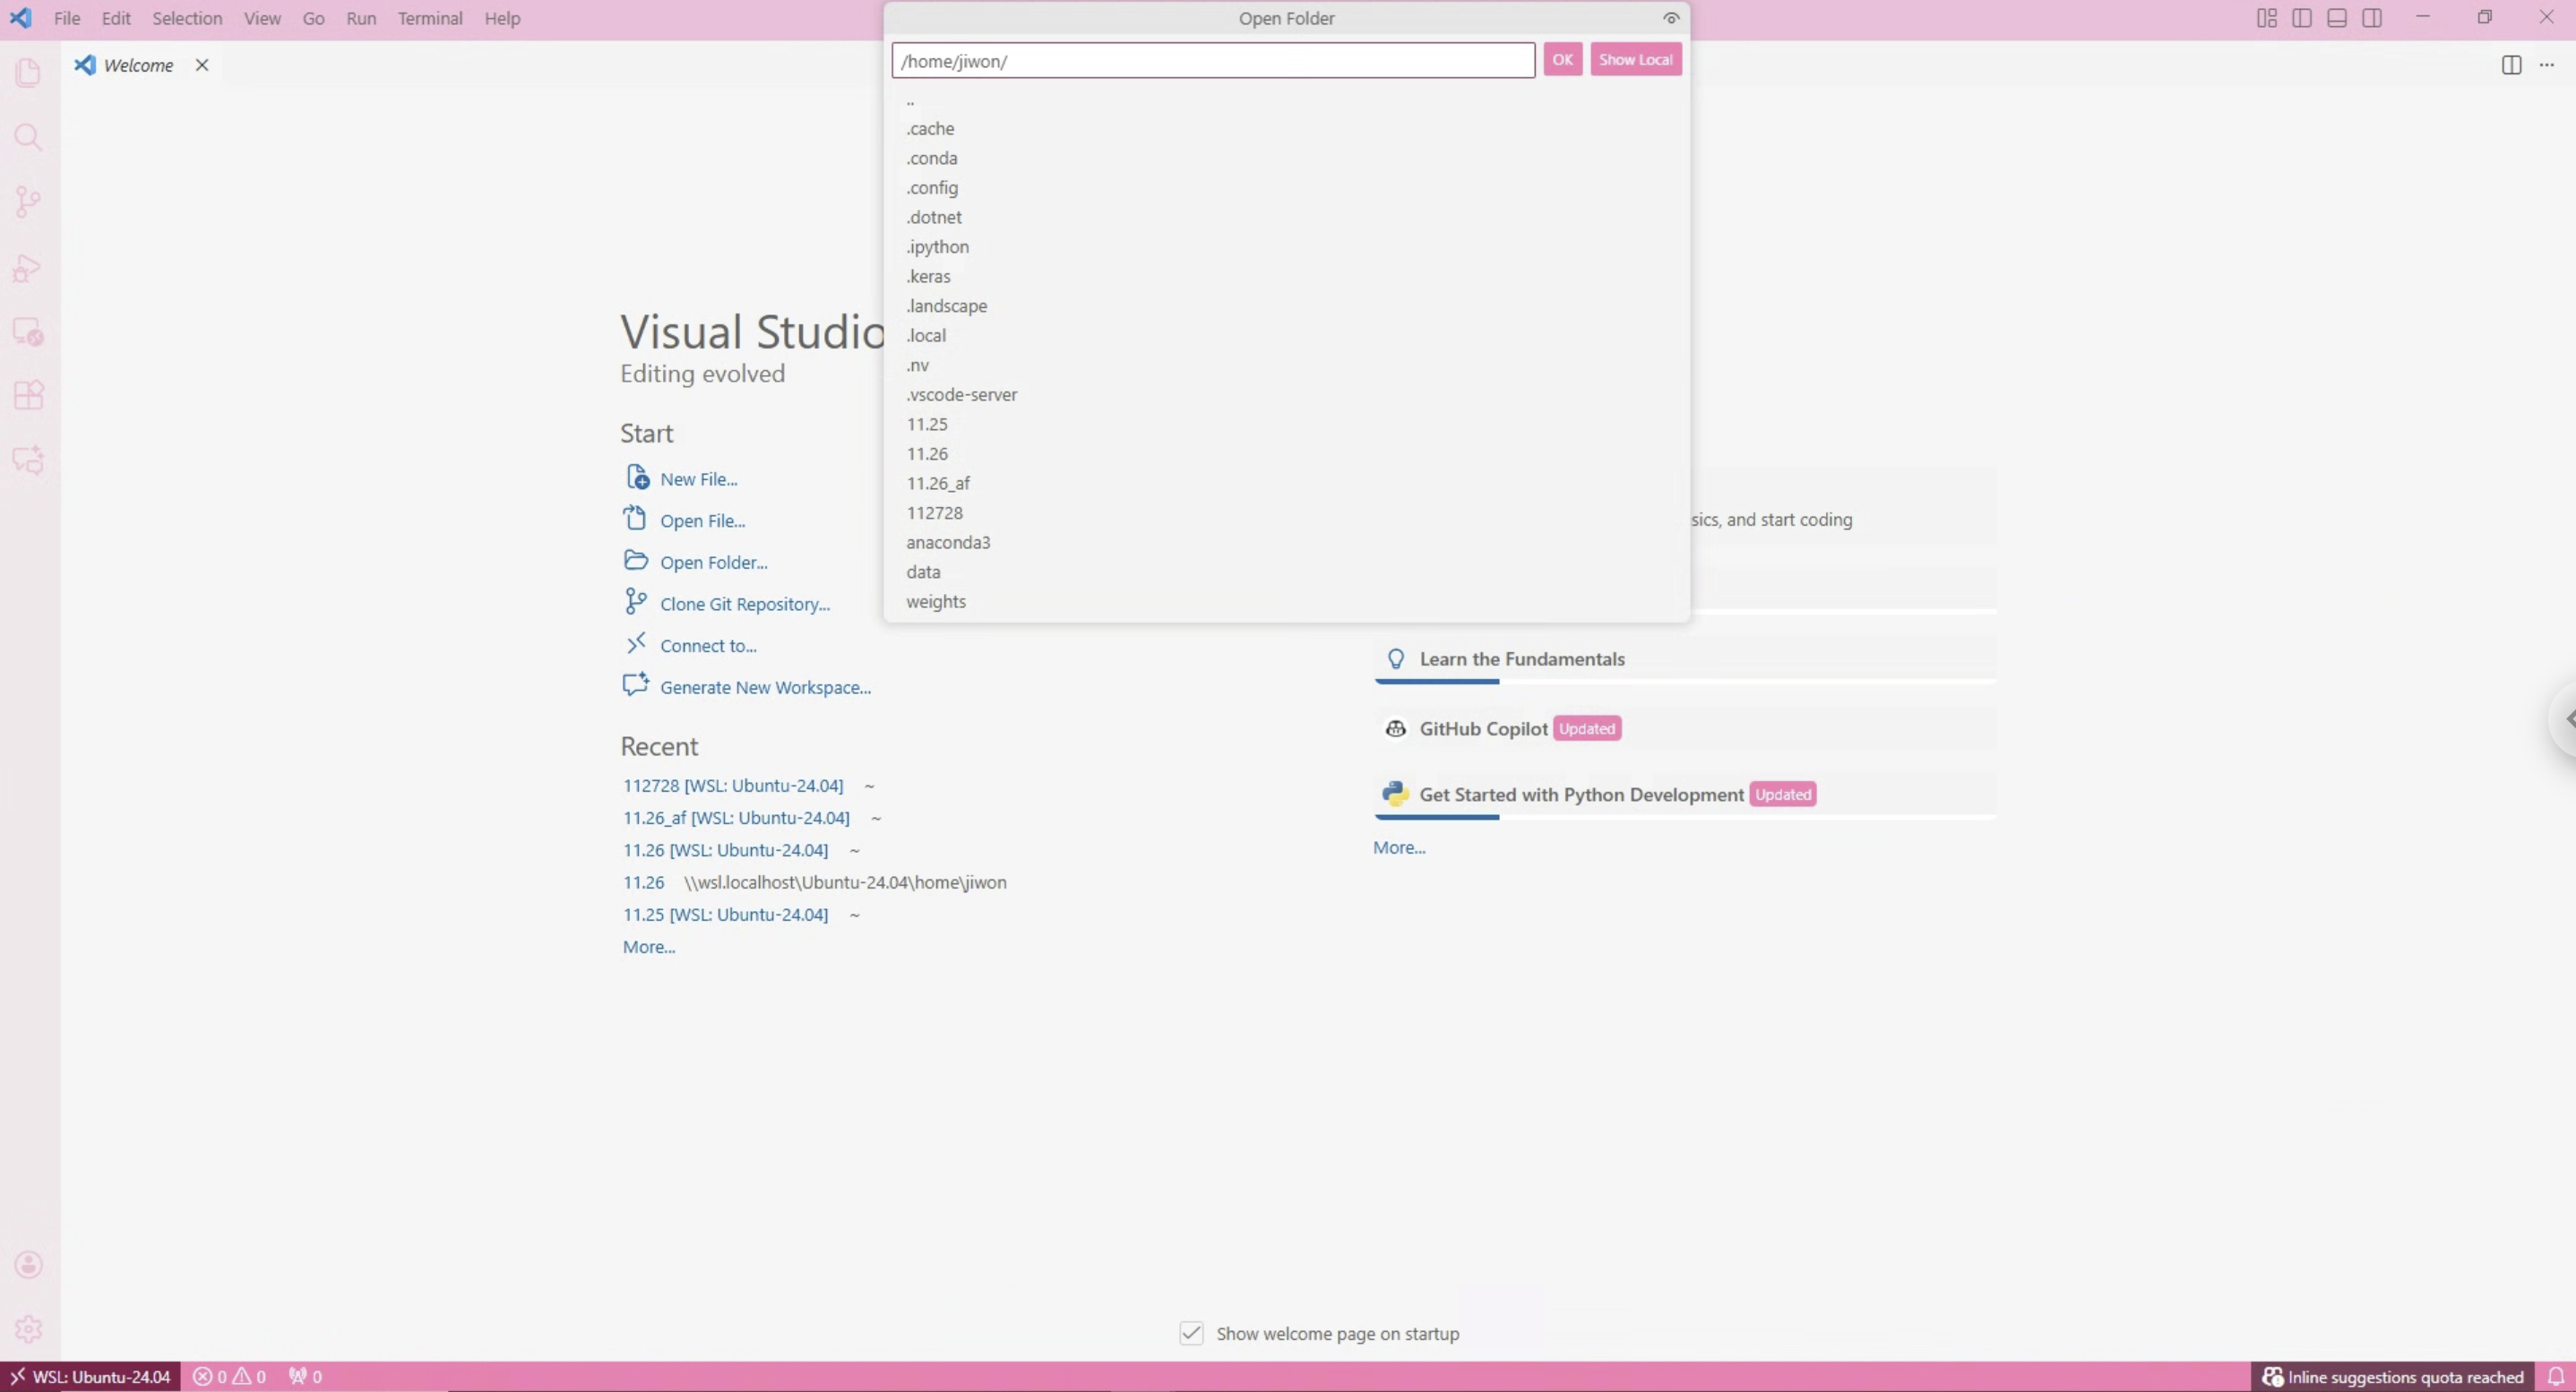The width and height of the screenshot is (2576, 1392).
Task: Click the Accounts icon in activity bar
Action: tap(28, 1264)
